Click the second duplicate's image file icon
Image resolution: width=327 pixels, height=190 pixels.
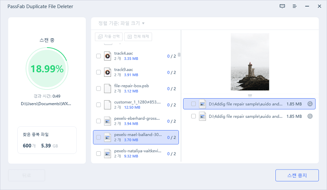202,116
